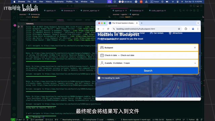Click the split editor icon in right editor
This screenshot has width=215, height=121.
(x=198, y=10)
